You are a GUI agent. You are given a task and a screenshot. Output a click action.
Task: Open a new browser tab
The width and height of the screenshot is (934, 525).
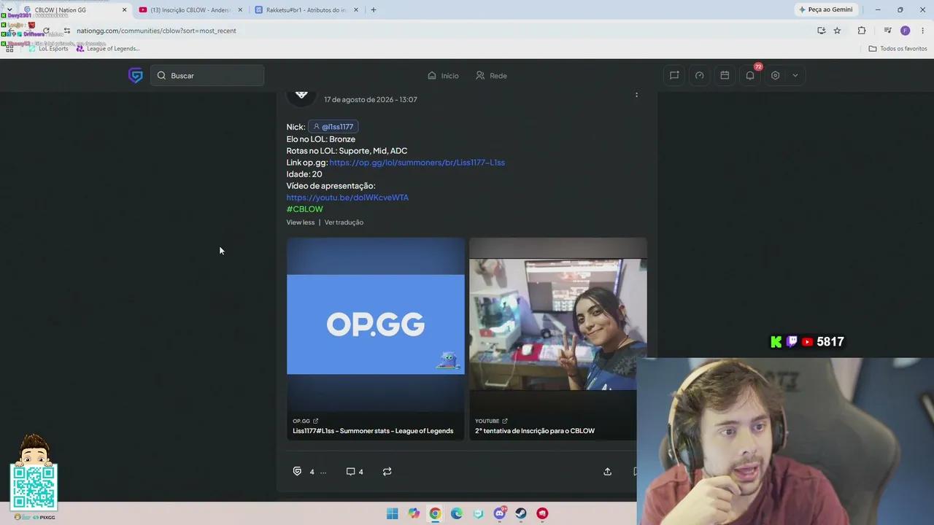(374, 10)
